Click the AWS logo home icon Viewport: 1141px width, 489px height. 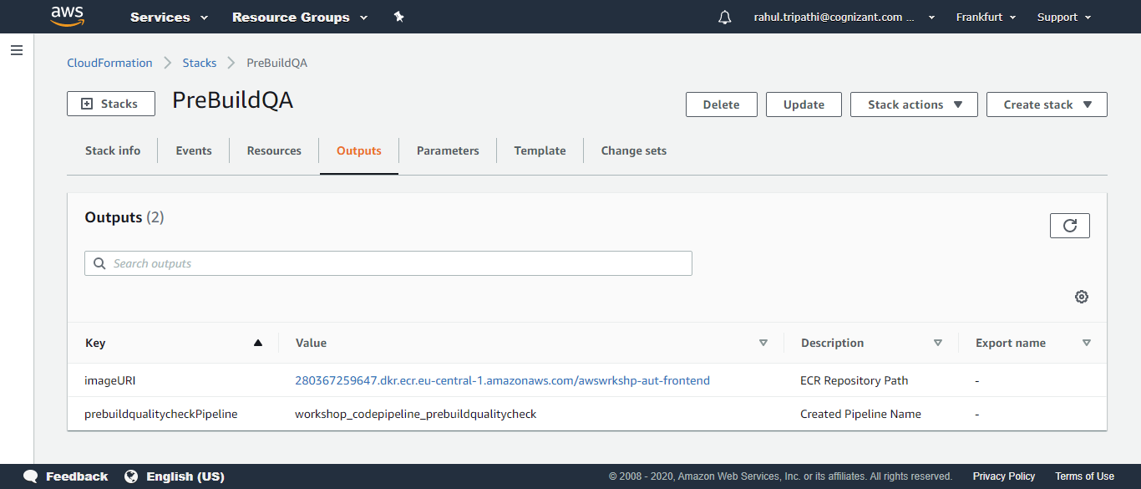[x=68, y=16]
